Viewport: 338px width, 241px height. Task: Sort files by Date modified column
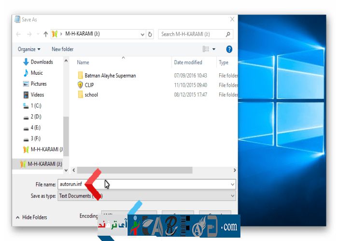pos(188,63)
